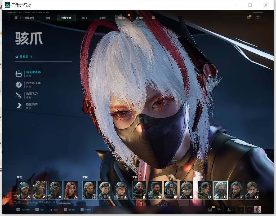This screenshot has width=276, height=216.
Task: Select the 信号破译器 ability icon
Action: (x=19, y=74)
